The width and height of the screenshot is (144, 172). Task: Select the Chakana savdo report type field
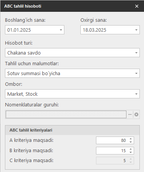(72, 53)
